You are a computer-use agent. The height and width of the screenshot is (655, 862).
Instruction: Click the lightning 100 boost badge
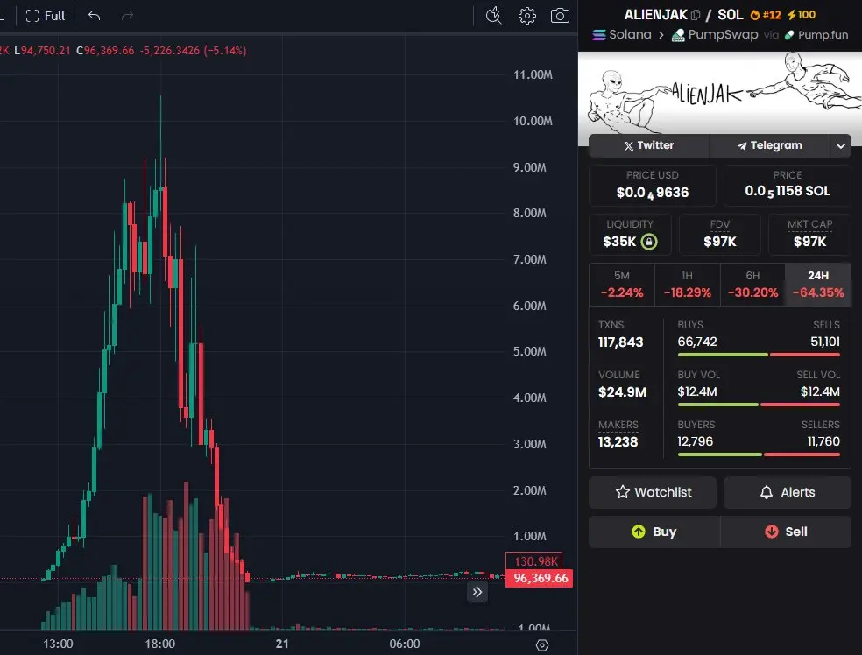point(802,15)
